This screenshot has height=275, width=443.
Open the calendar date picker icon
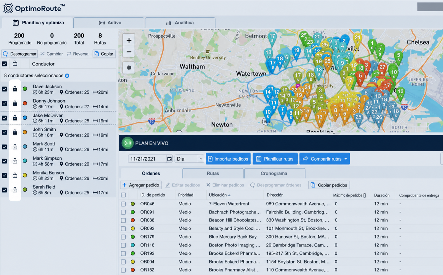click(x=169, y=159)
